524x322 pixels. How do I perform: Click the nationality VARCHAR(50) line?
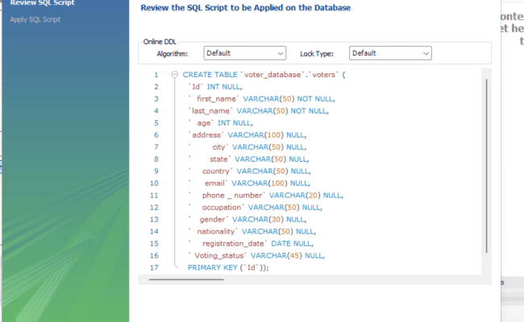252,231
